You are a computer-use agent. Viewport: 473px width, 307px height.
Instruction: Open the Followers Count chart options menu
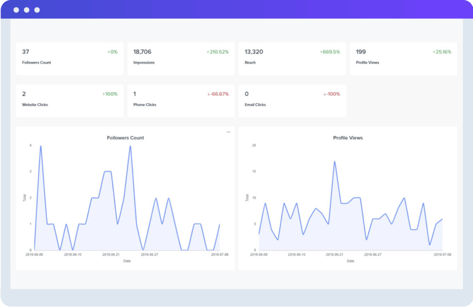(x=228, y=132)
